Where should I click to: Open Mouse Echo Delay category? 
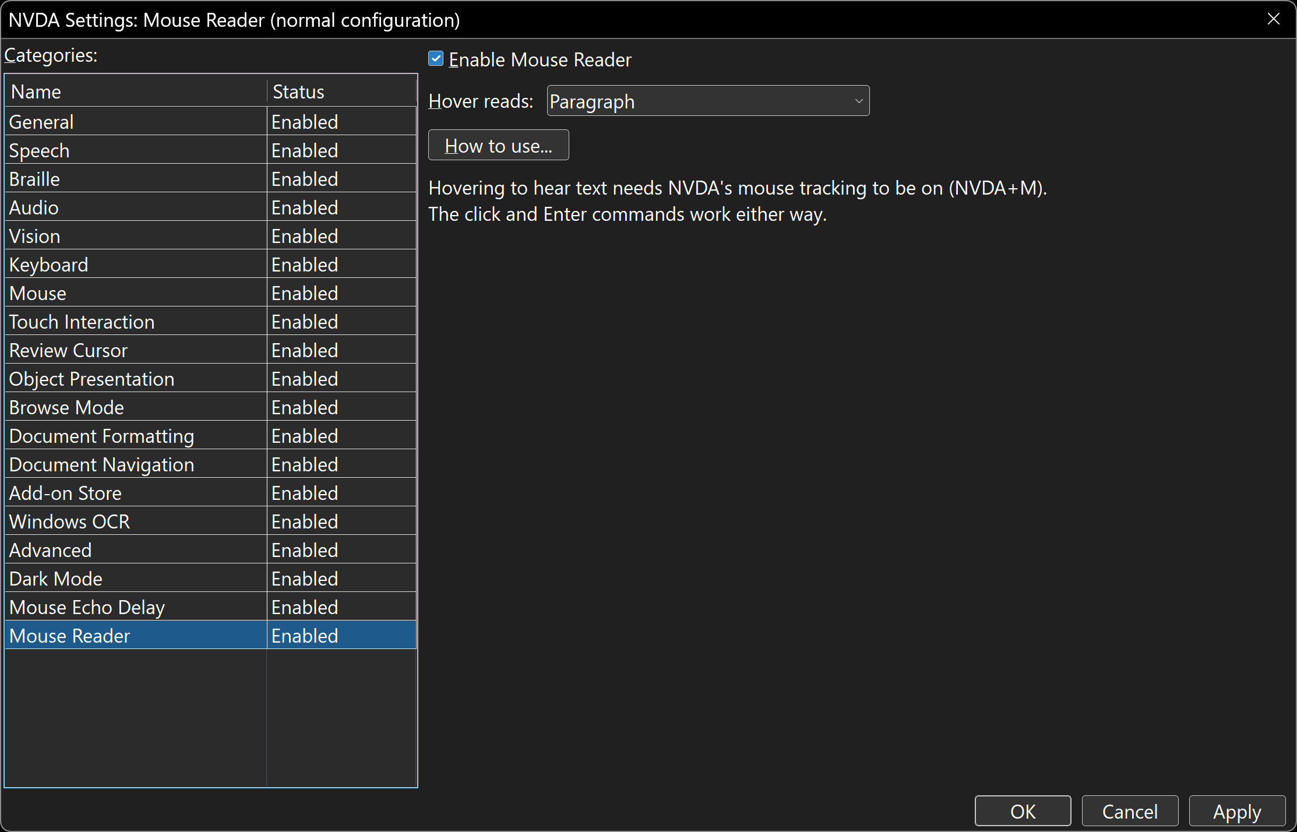(x=210, y=607)
